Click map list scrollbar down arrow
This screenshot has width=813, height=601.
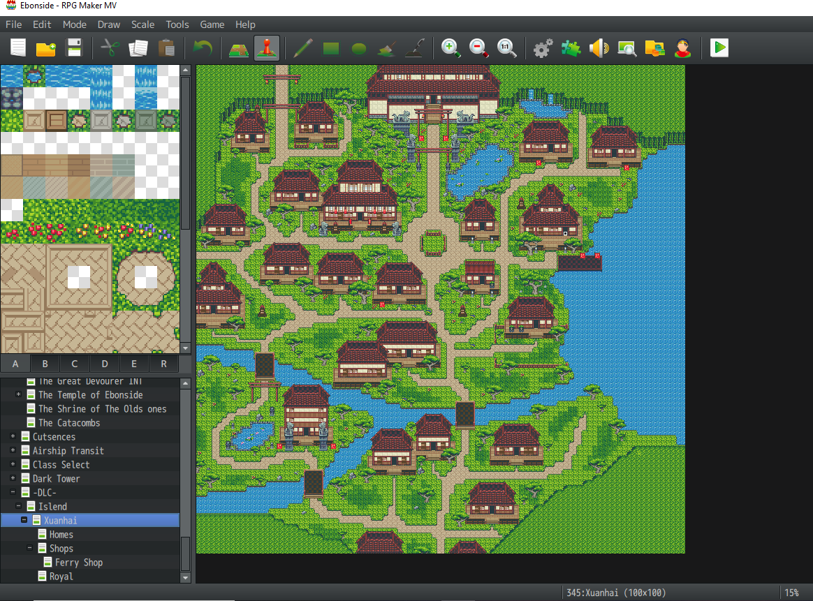click(x=185, y=577)
